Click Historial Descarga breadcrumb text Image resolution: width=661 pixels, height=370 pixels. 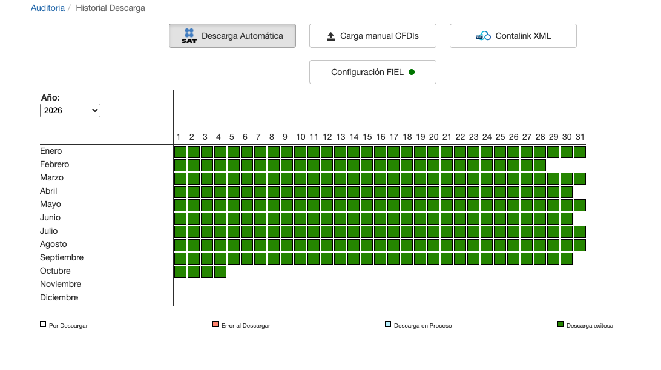(x=110, y=8)
